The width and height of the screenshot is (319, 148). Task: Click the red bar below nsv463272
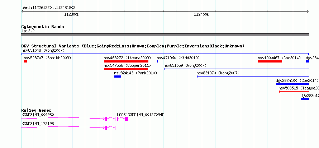(126, 61)
